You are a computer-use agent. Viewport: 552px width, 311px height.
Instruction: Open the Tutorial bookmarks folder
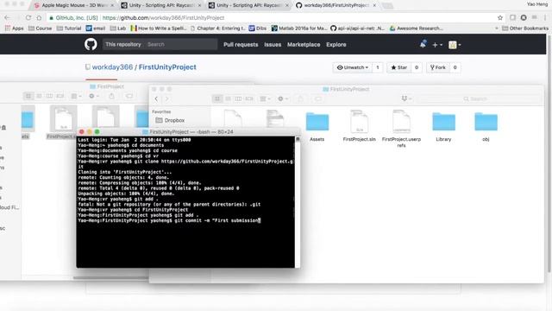[x=69, y=29]
